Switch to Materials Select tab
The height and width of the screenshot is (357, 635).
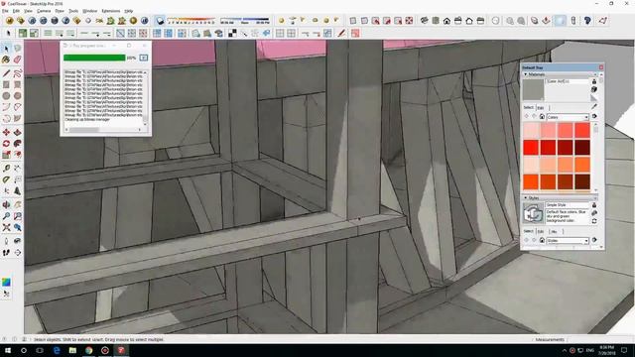coord(529,107)
